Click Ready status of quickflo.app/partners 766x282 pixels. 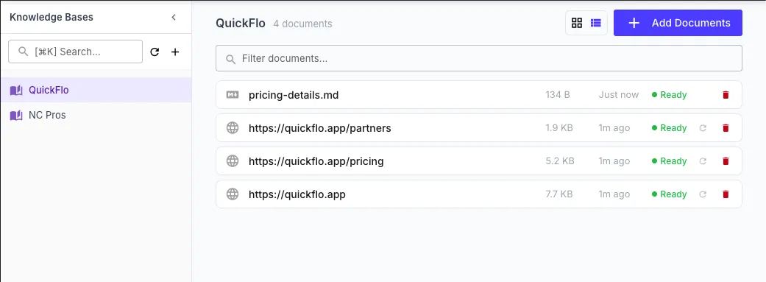pyautogui.click(x=670, y=128)
